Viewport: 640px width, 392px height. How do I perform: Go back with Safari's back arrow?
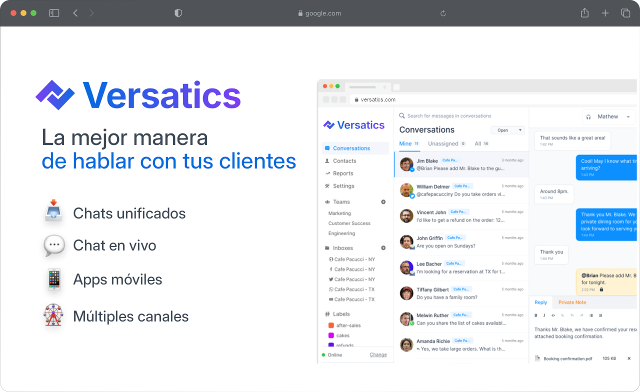pos(75,13)
